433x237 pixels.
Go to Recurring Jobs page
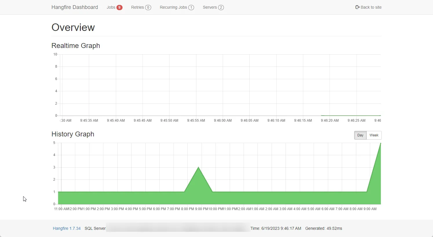[173, 7]
